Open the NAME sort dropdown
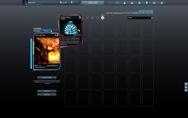The image size is (188, 118). point(140,18)
